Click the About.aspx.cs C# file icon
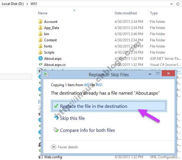Viewport: 182px width, 160px height. [41, 64]
